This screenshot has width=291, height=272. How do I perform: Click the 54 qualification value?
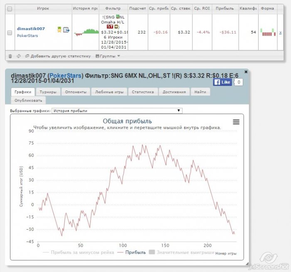pyautogui.click(x=253, y=32)
